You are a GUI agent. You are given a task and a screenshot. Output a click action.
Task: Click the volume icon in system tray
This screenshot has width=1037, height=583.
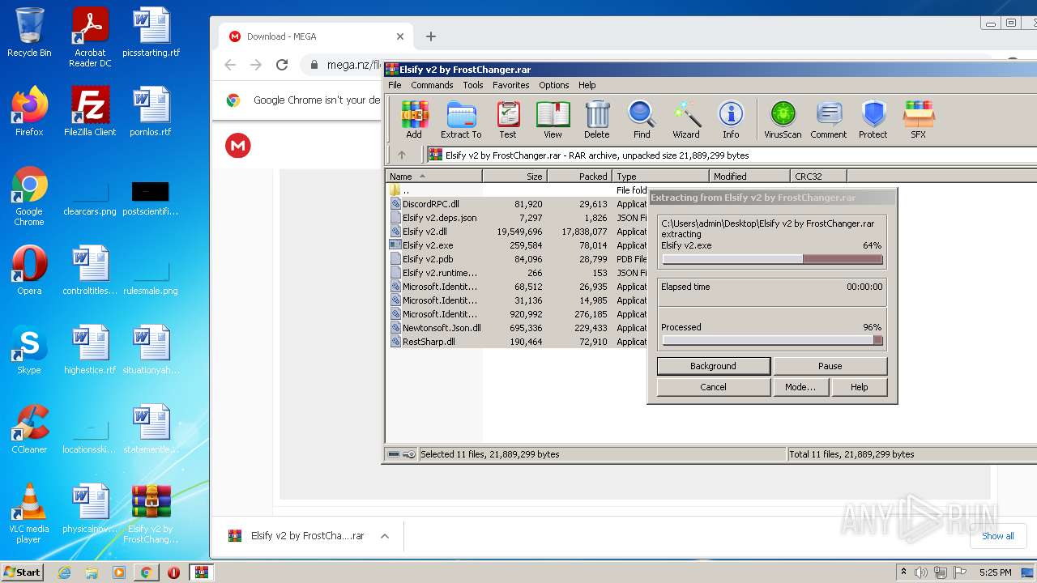click(x=921, y=572)
